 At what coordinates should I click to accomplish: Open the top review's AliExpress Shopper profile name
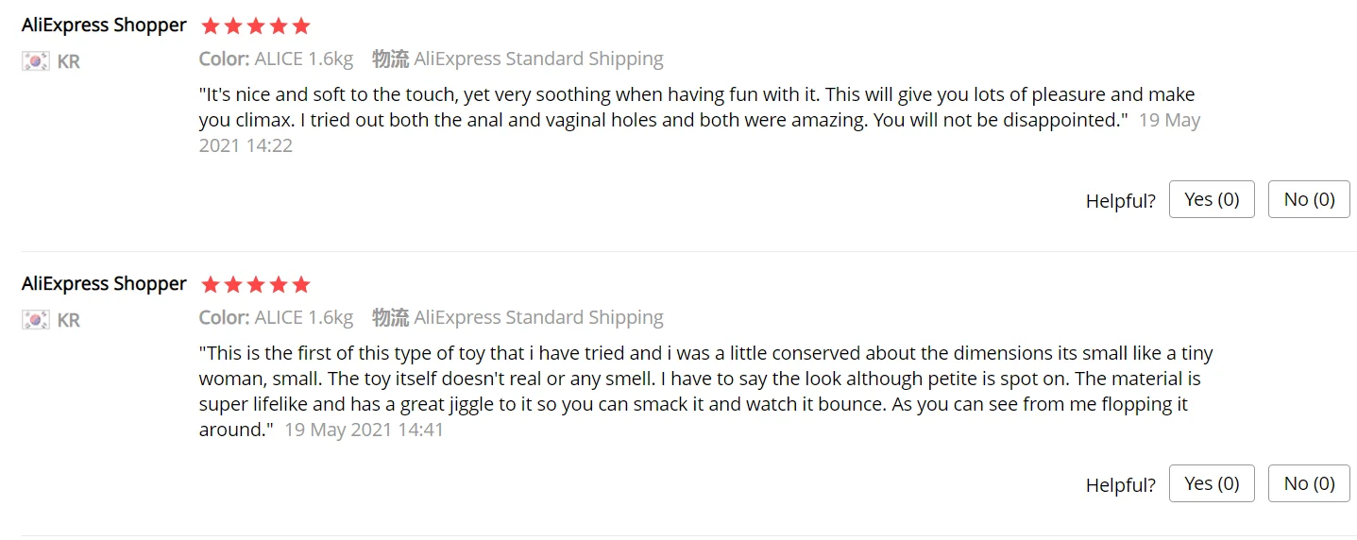(104, 25)
